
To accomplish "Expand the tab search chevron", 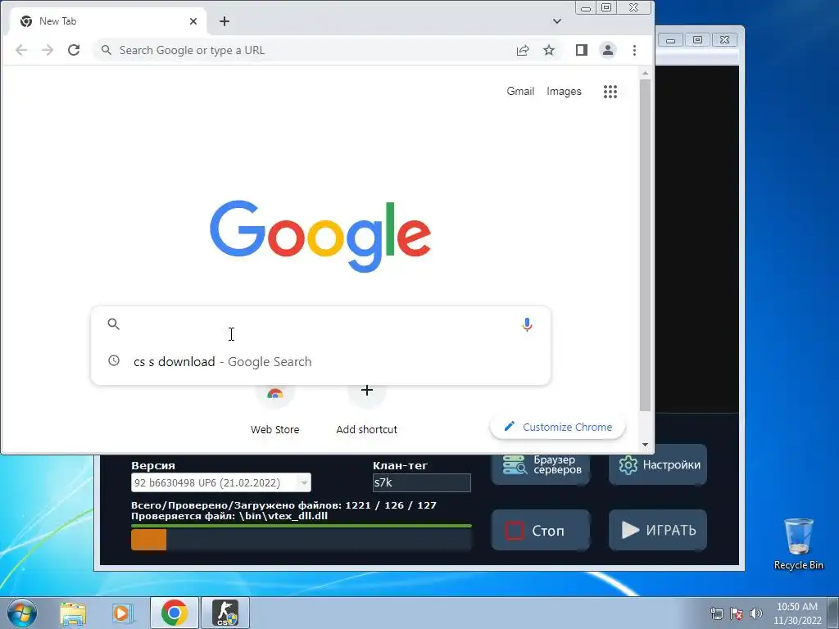I will [x=557, y=21].
